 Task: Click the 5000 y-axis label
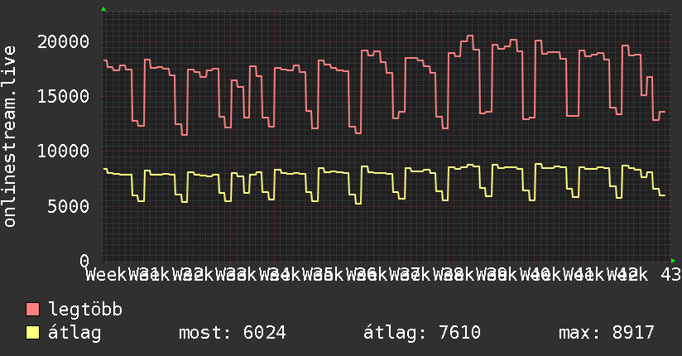(69, 206)
